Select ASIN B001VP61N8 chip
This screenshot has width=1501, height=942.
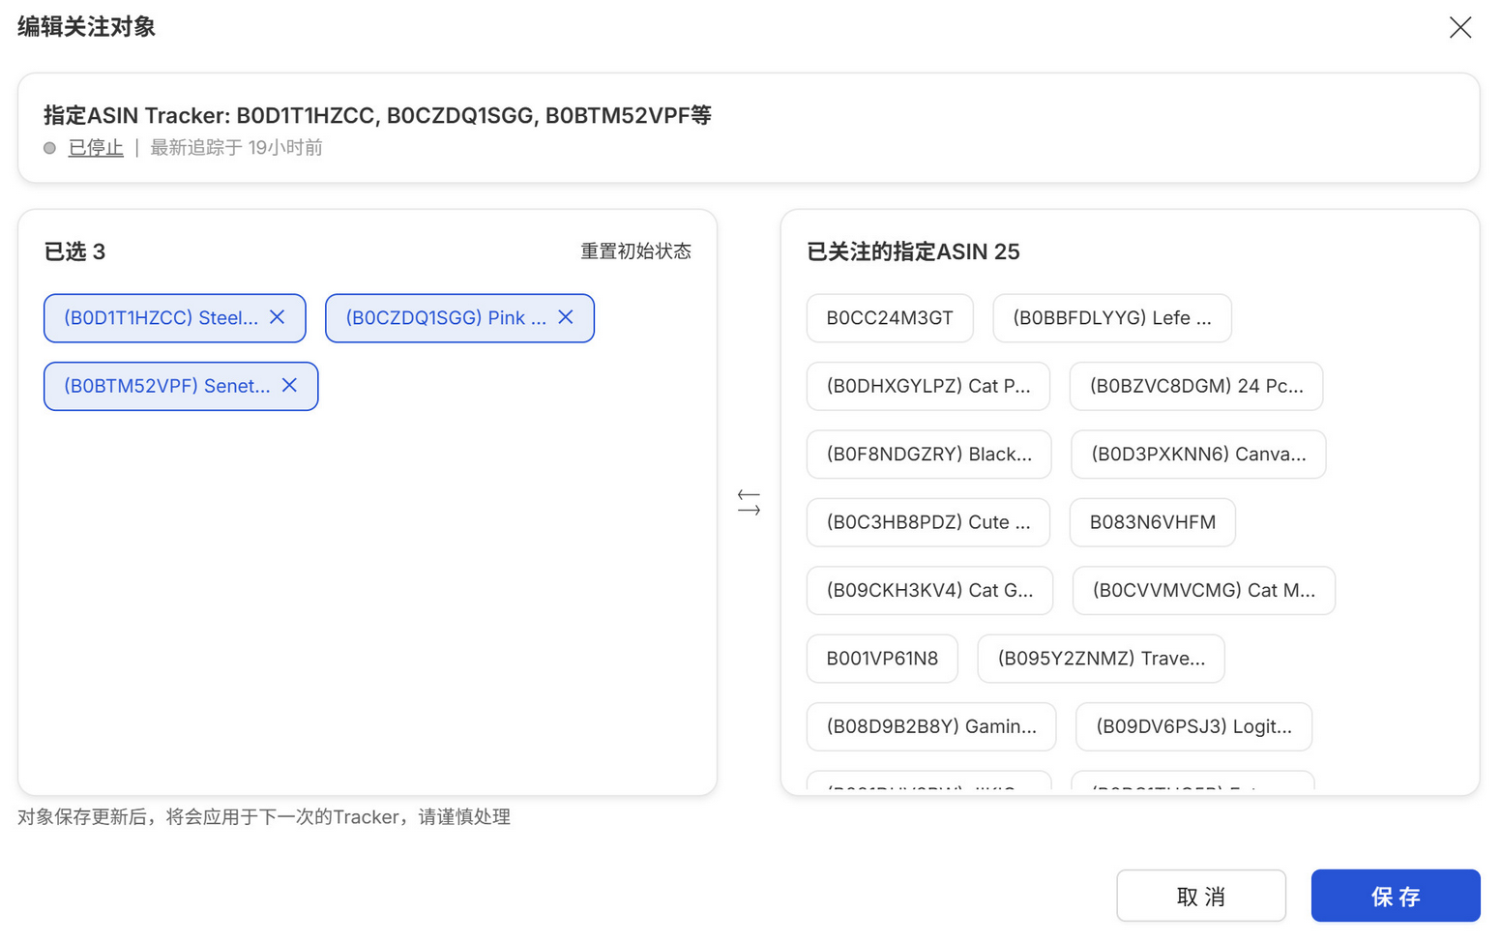881,659
